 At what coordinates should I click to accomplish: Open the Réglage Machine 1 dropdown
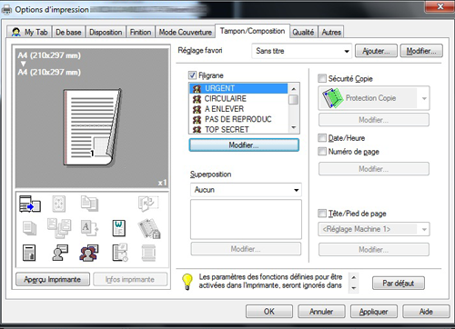(374, 229)
